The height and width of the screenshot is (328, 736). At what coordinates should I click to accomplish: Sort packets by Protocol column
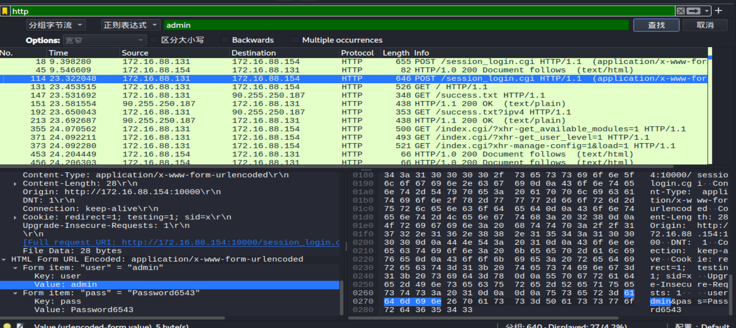coord(359,53)
